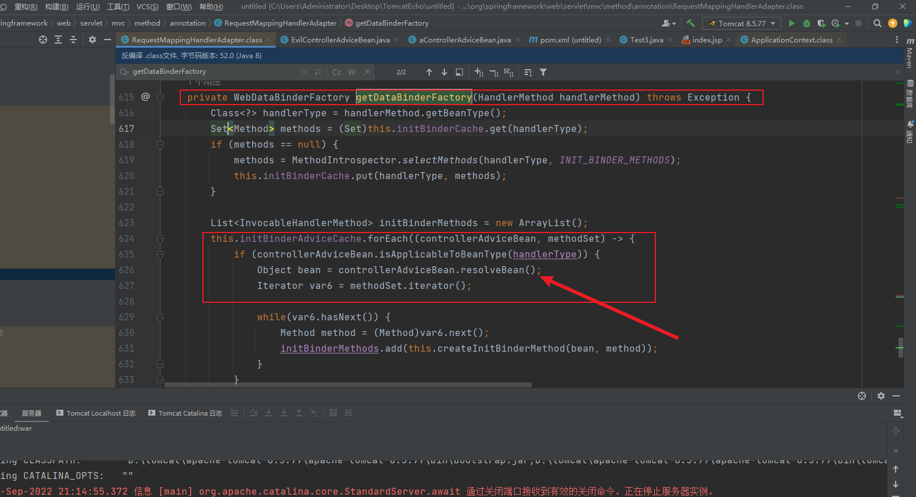The height and width of the screenshot is (497, 916).
Task: Open 帮助(H) menu
Action: pyautogui.click(x=211, y=6)
